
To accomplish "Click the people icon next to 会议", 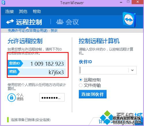I will pos(60,22).
